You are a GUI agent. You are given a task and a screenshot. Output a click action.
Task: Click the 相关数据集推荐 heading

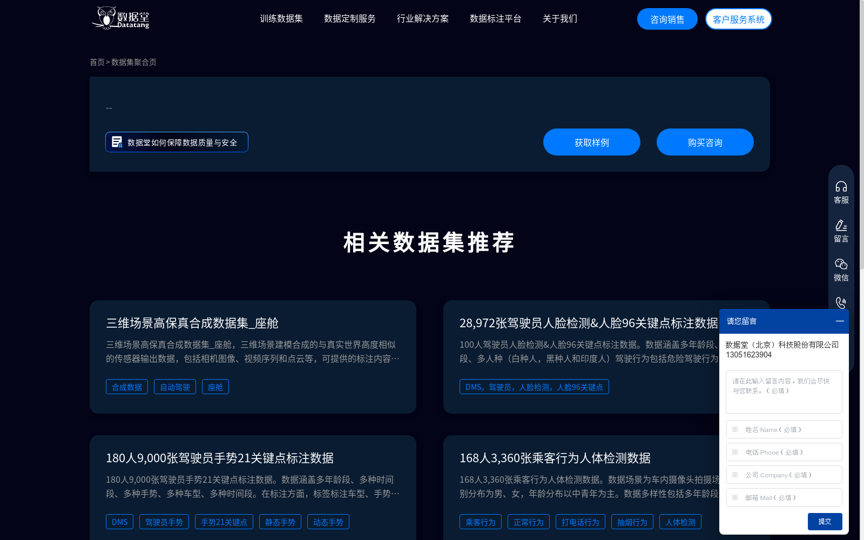click(429, 242)
